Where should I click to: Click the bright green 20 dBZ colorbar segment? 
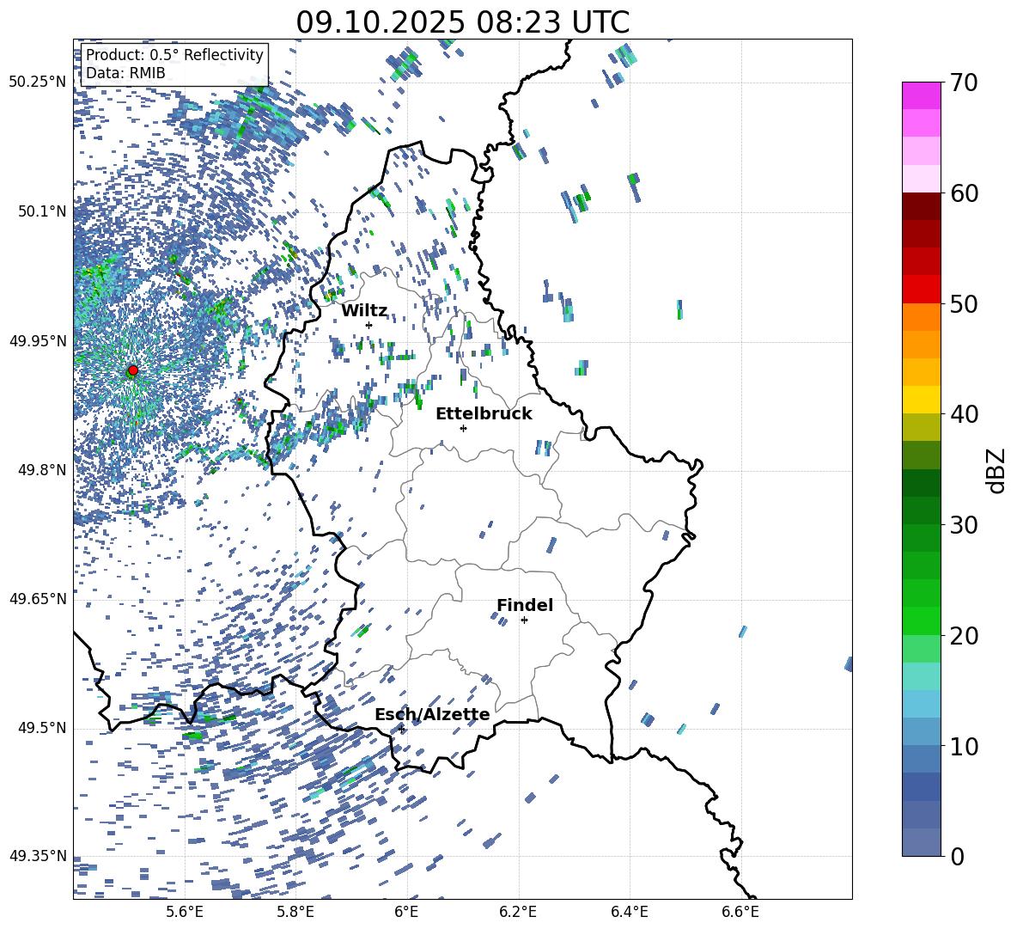click(x=922, y=620)
